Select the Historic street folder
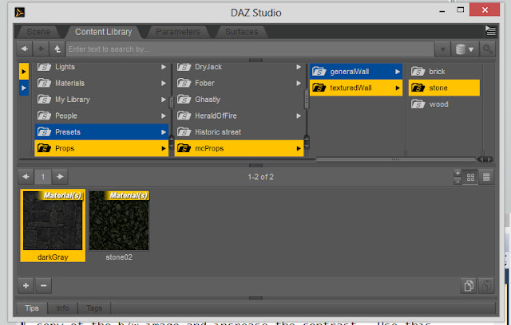 click(240, 132)
